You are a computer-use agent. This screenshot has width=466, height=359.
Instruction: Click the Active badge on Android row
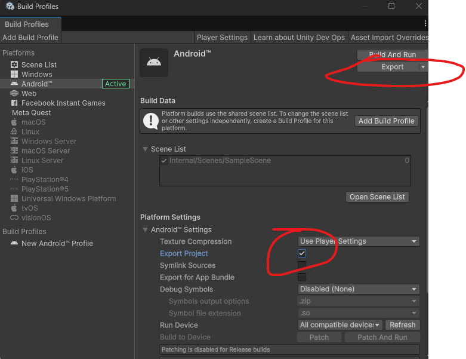(116, 84)
